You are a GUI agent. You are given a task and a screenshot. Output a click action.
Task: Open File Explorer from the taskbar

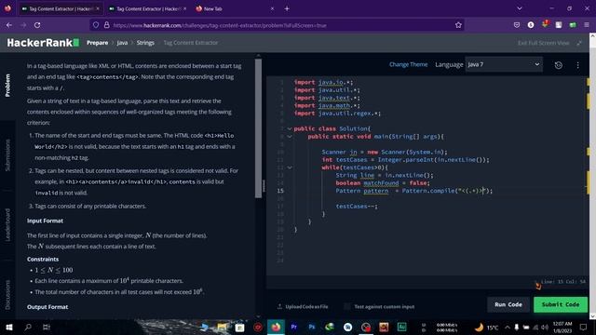coord(222,327)
